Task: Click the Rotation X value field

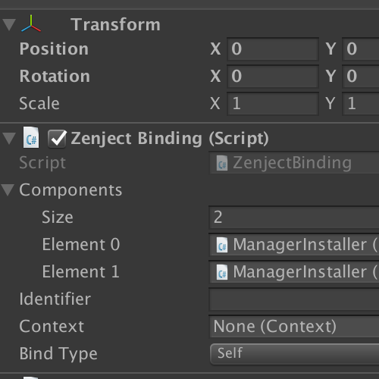Action: 273,77
